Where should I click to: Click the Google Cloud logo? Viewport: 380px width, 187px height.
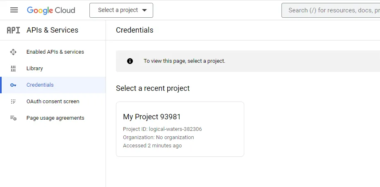point(51,10)
